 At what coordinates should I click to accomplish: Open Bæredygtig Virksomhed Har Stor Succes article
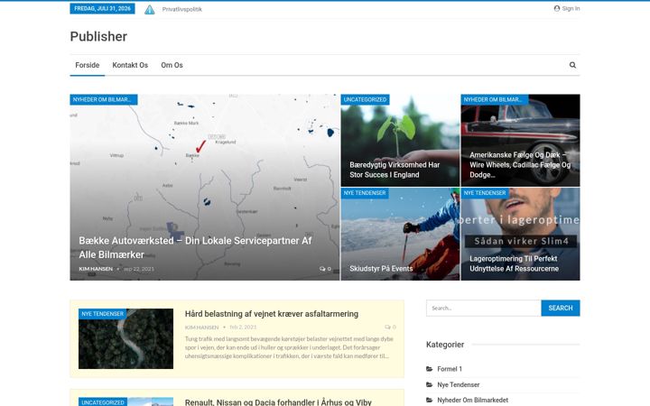tap(395, 170)
